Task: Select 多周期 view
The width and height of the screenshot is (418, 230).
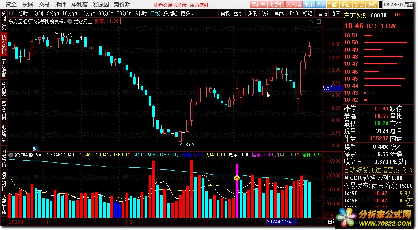Action: [x=170, y=13]
